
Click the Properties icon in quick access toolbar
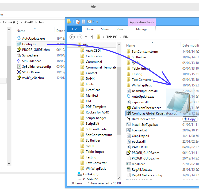tap(78, 22)
